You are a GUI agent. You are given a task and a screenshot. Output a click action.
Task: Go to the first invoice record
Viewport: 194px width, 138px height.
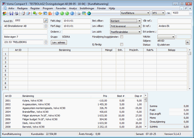point(57,13)
